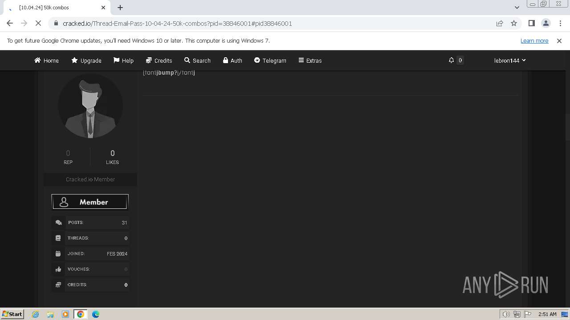Click the REP count

(68, 157)
